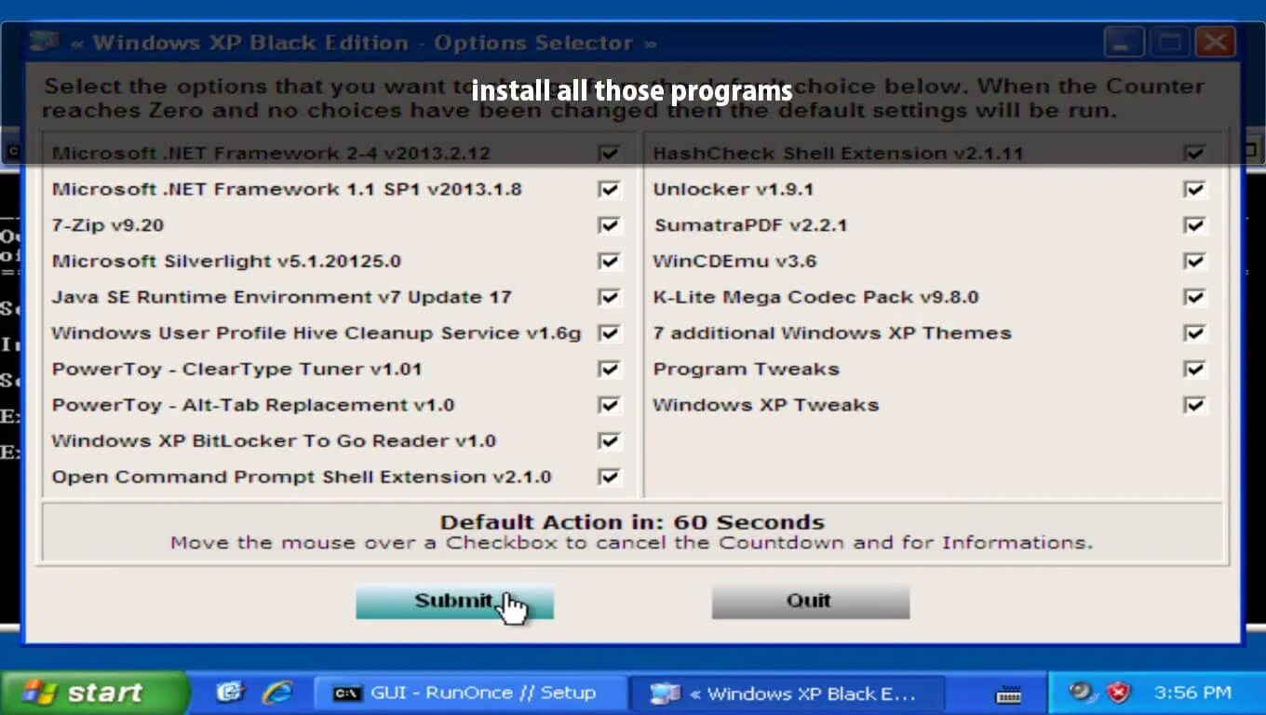
Task: Click the Options Selector title bar icon
Action: click(x=42, y=41)
